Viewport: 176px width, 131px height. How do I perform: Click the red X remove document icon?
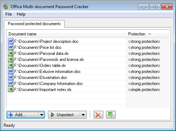[98, 115]
